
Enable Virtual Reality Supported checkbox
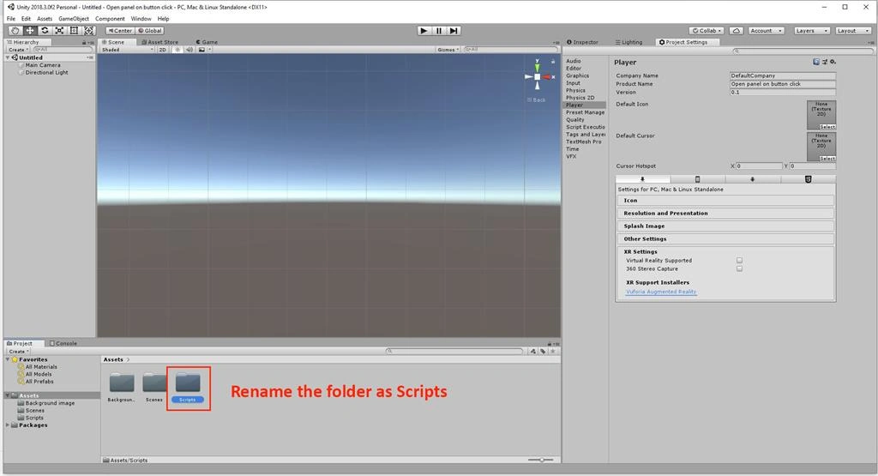tap(740, 261)
